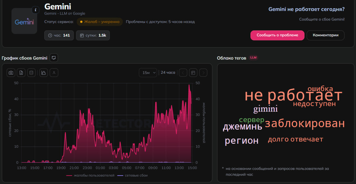Click the 23:00 label on the time axis
Image resolution: width=356 pixels, height=184 pixels.
coord(87,168)
